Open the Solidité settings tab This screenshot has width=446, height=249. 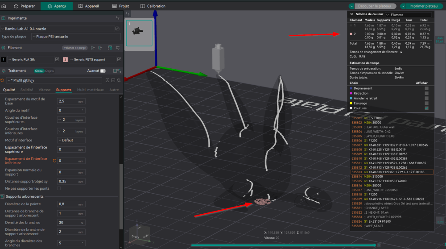[x=27, y=90]
